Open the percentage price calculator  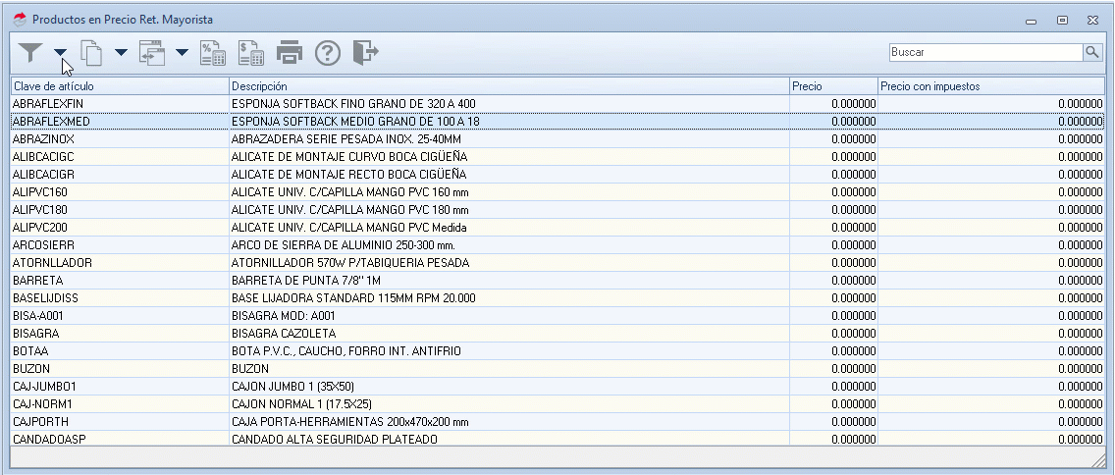213,52
